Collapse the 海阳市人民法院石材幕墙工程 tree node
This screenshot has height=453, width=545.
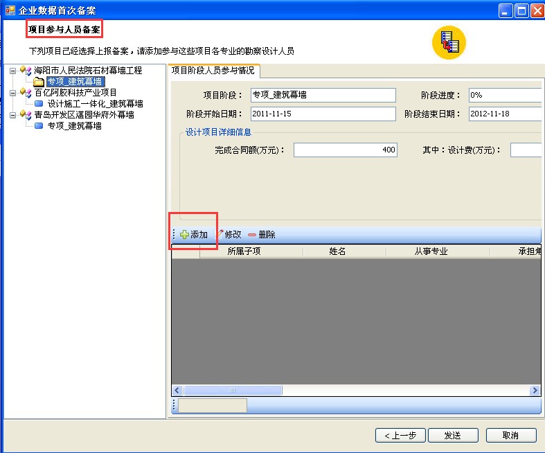click(x=13, y=71)
